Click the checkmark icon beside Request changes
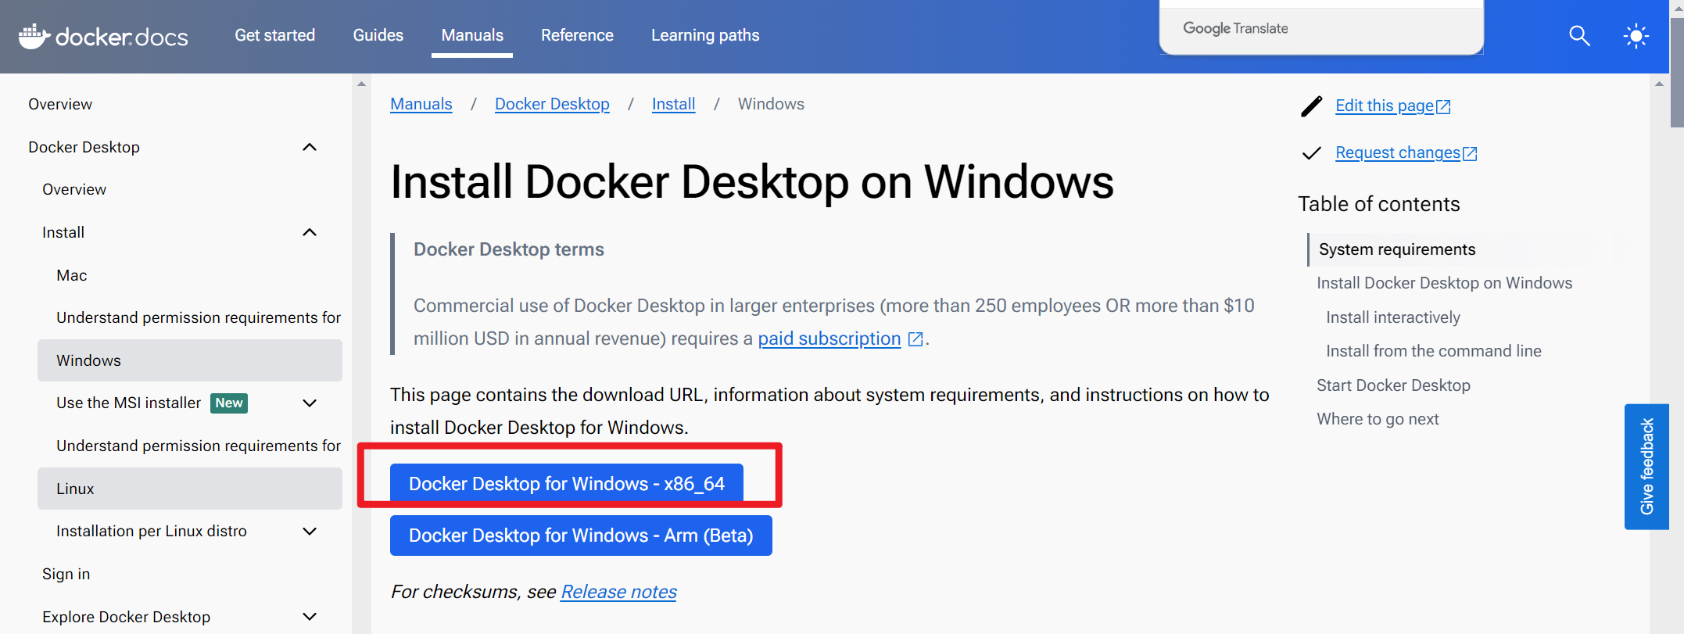Screen dimensions: 1684x634 [x=1311, y=153]
